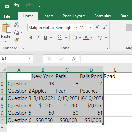Open Insert Function fx button
This screenshot has width=132, height=132.
tap(74, 59)
